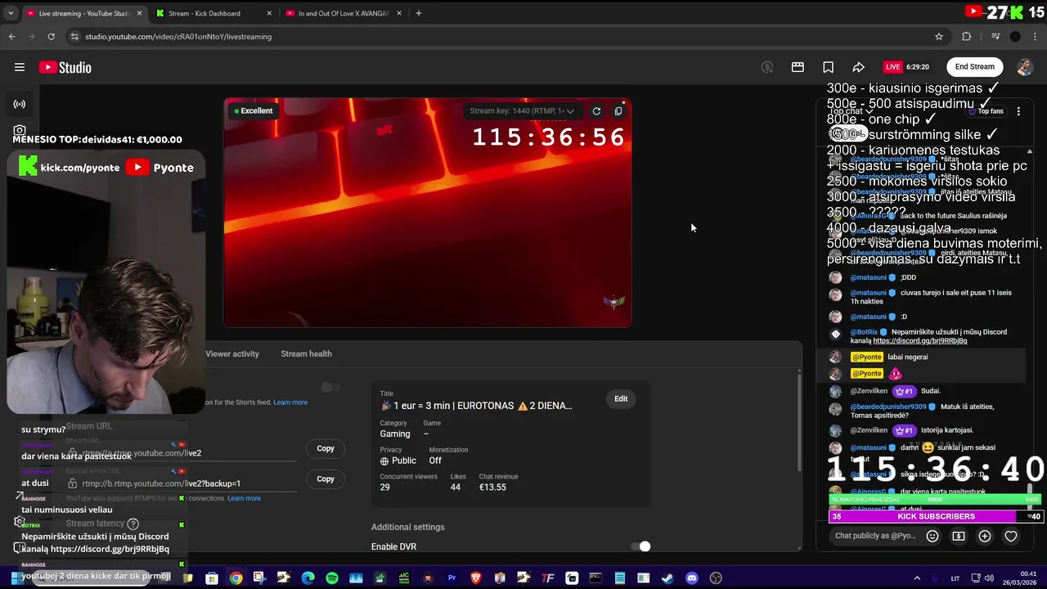This screenshot has height=589, width=1047.
Task: Send a heart reaction in chat
Action: click(x=1011, y=536)
